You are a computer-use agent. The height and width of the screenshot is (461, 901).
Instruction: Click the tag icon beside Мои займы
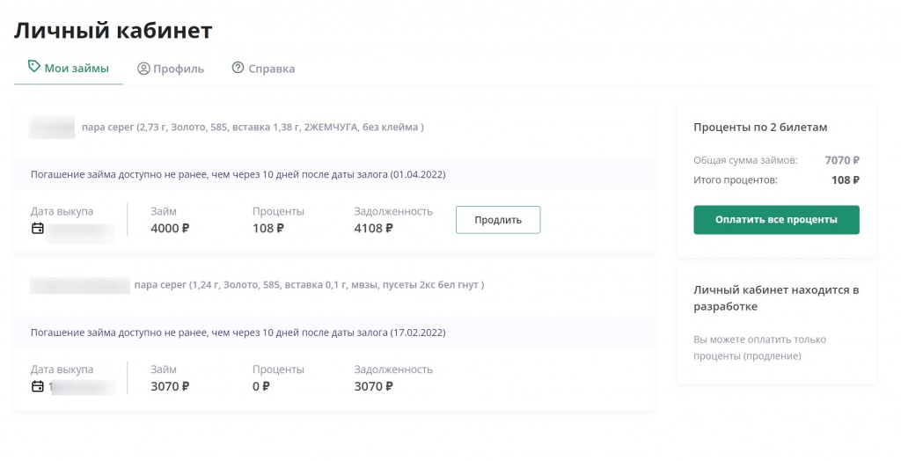pyautogui.click(x=34, y=67)
